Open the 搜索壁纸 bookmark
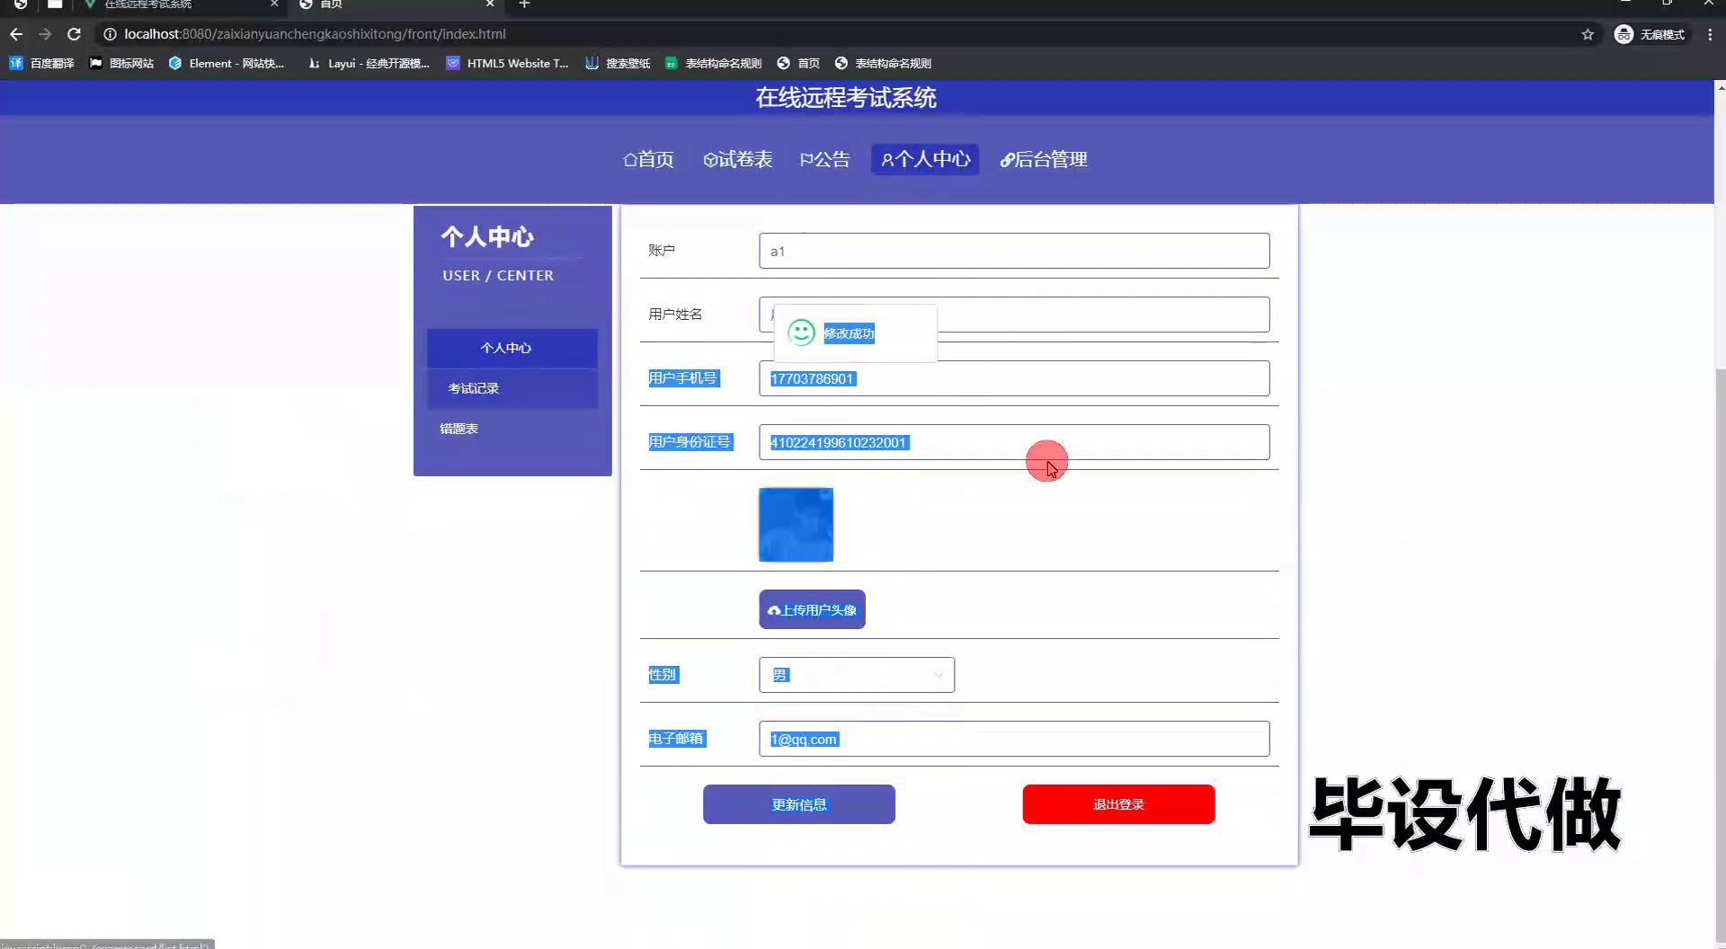Image resolution: width=1726 pixels, height=949 pixels. pyautogui.click(x=618, y=63)
